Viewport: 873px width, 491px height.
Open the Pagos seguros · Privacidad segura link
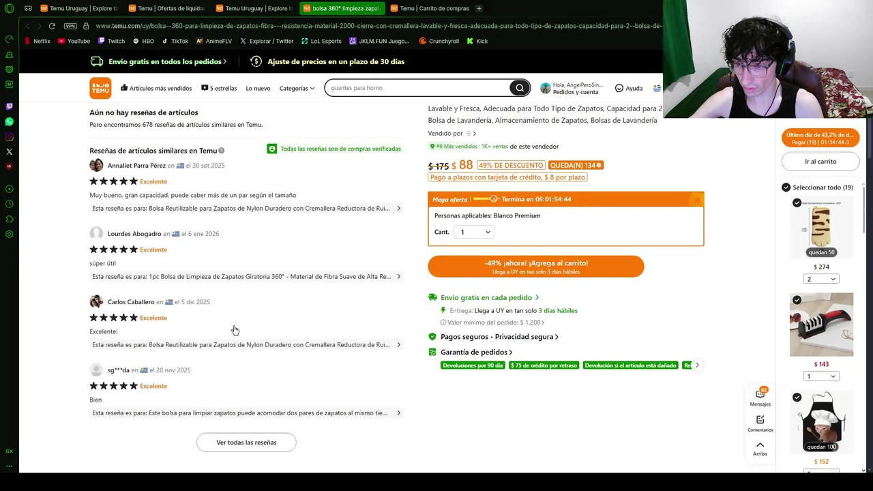coord(499,337)
